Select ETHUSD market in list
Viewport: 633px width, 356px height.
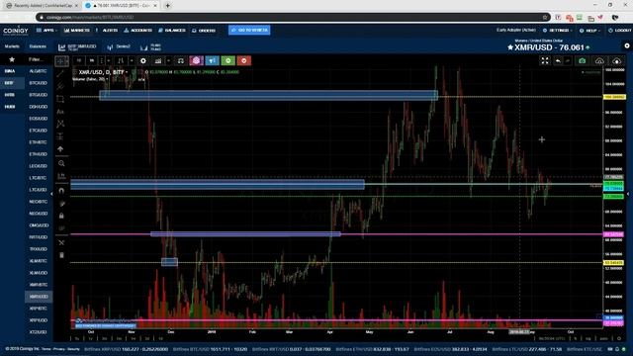(39, 154)
